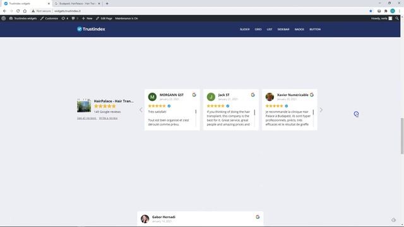Click Google icon on Gabor Hernadi review
404x227 pixels.
point(258,217)
